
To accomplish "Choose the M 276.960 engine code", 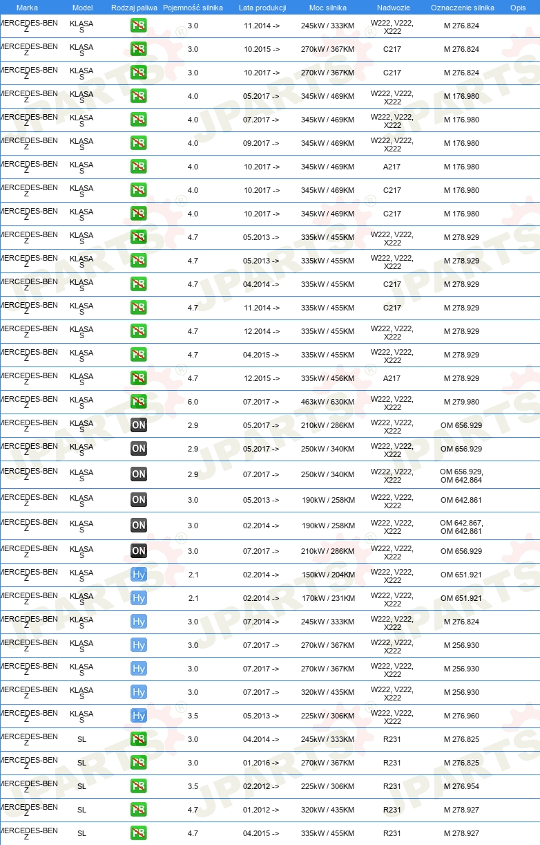I will pyautogui.click(x=461, y=716).
